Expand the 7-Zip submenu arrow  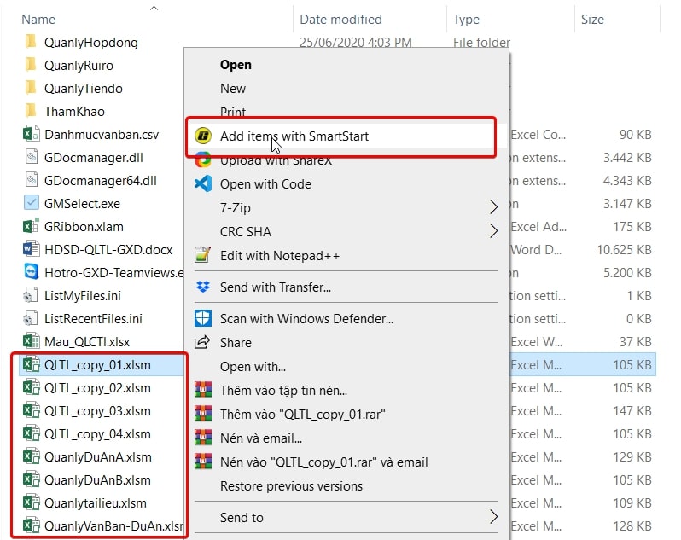pyautogui.click(x=493, y=207)
